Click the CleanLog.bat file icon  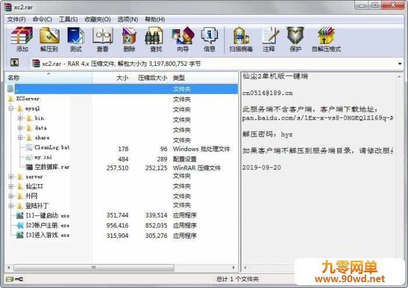pos(29,147)
